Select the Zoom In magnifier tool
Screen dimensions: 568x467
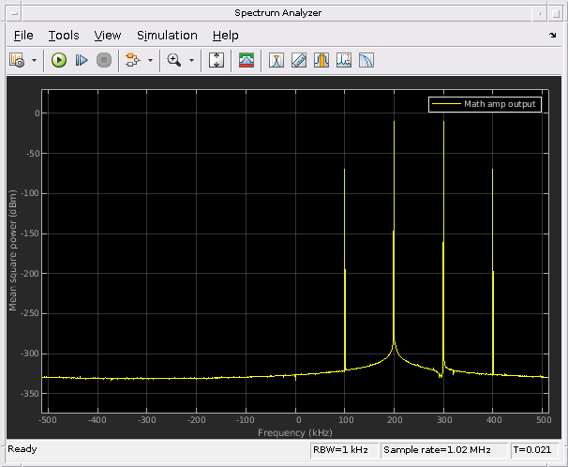pos(174,60)
